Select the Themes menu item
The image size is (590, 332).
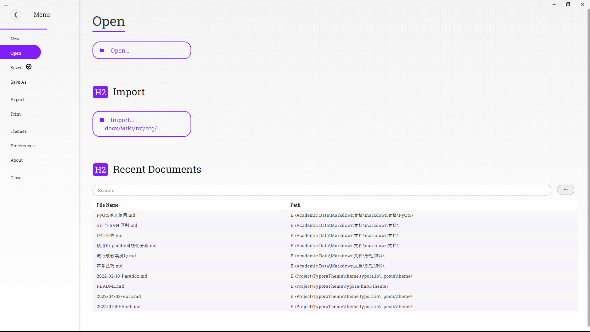coord(18,131)
